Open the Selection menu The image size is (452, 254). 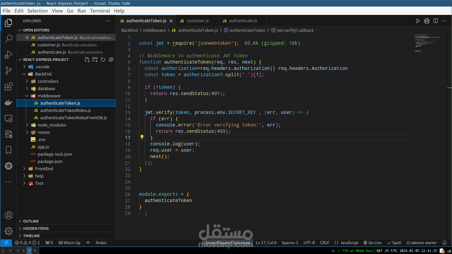point(37,11)
